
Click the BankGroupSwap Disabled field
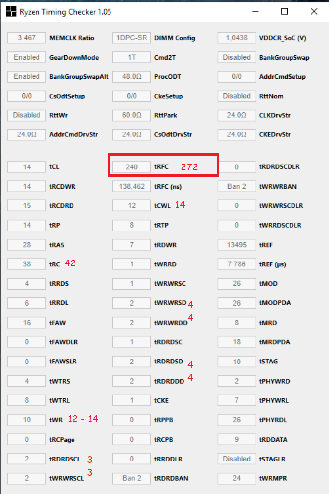click(x=237, y=57)
